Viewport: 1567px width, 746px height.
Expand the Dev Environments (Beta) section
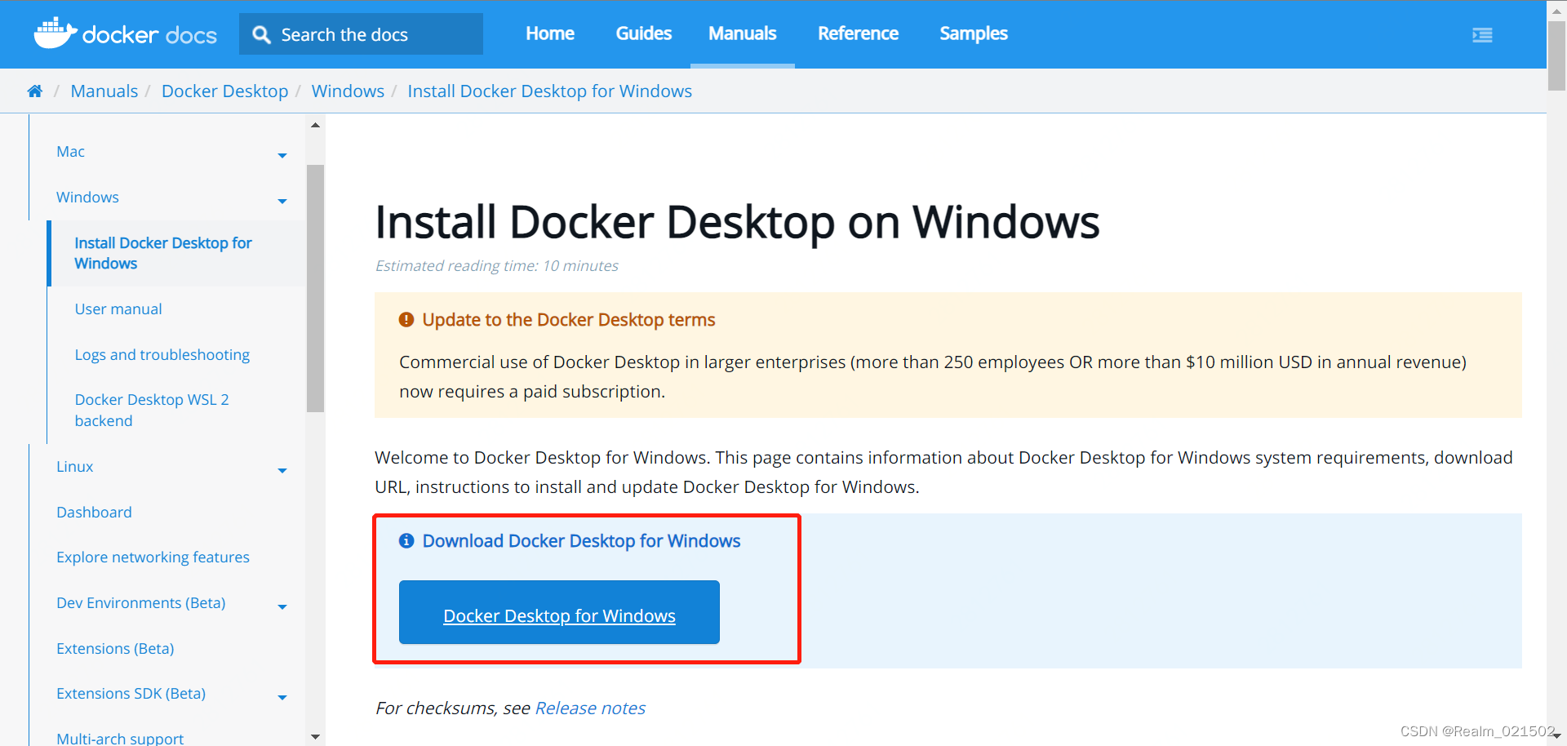[x=282, y=606]
